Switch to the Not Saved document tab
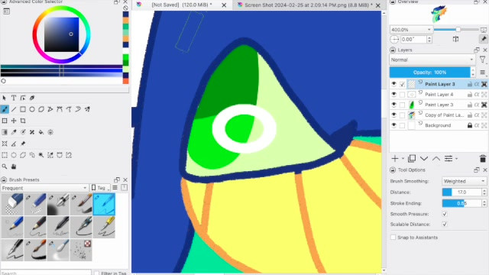Image resolution: width=489 pixels, height=275 pixels. click(182, 5)
